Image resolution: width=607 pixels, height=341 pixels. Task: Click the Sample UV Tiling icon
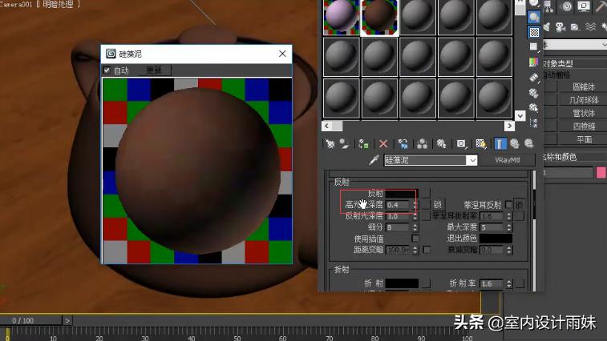tap(534, 46)
